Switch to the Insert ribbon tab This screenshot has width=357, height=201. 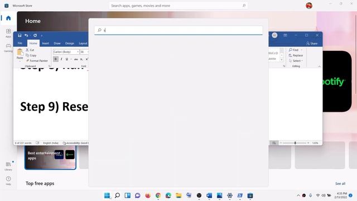[46, 43]
